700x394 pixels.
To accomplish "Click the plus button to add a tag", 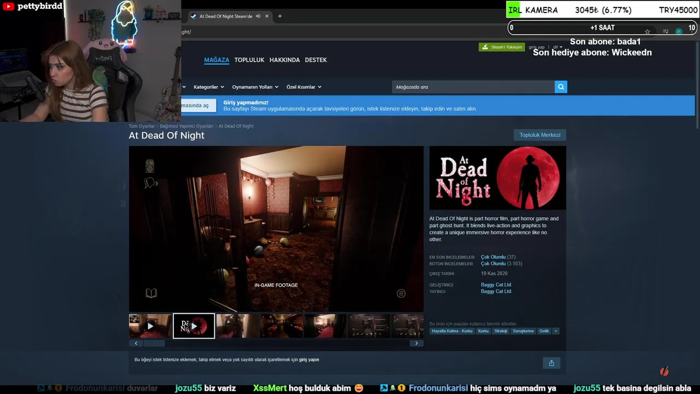I will point(556,331).
